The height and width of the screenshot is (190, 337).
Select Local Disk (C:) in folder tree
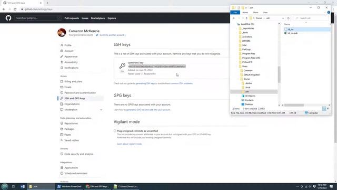point(247,24)
